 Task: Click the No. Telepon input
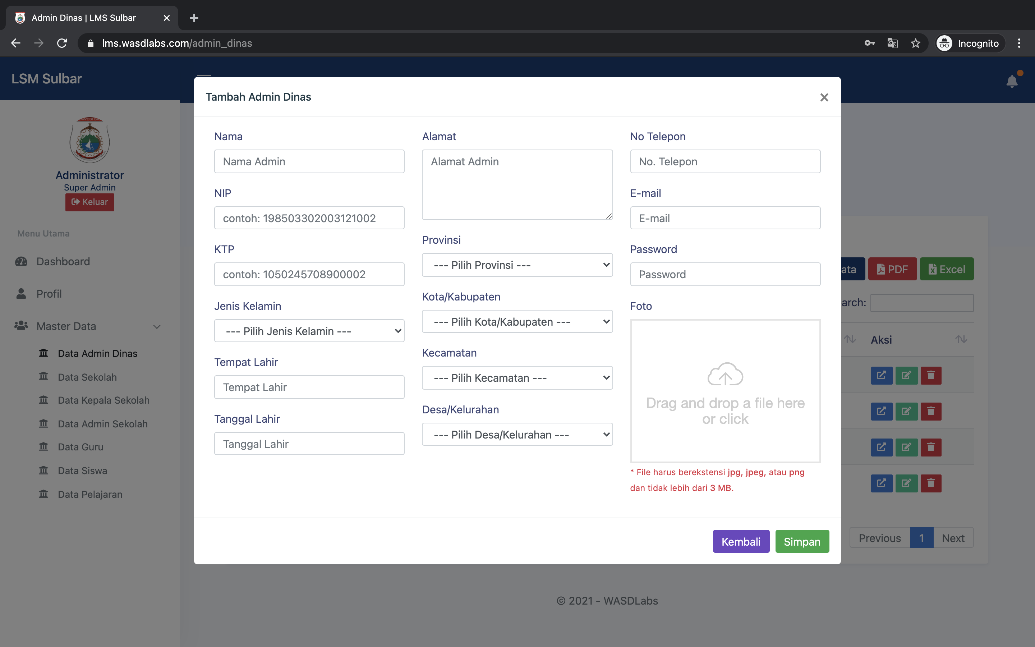tap(725, 161)
